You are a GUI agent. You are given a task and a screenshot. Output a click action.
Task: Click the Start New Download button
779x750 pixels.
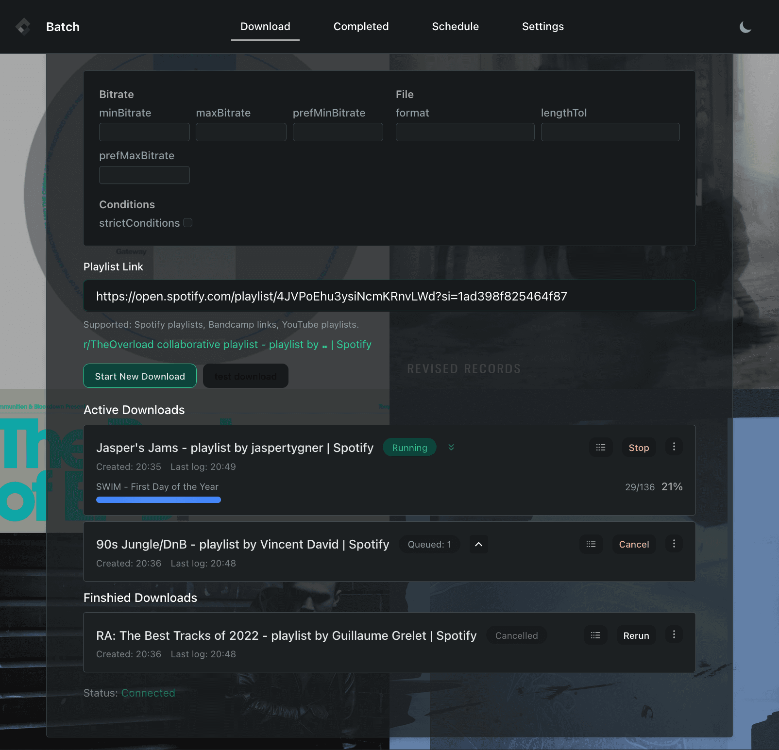[x=140, y=376]
